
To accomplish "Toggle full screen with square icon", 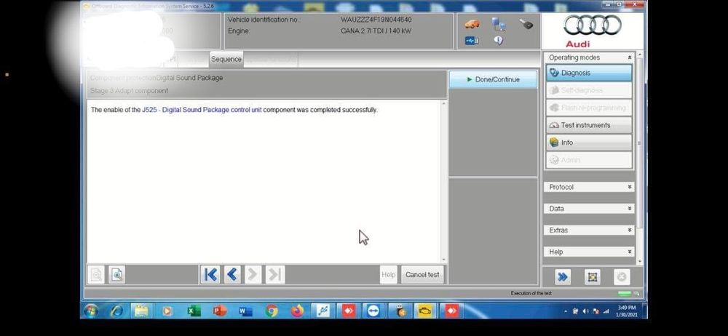I will pyautogui.click(x=592, y=277).
